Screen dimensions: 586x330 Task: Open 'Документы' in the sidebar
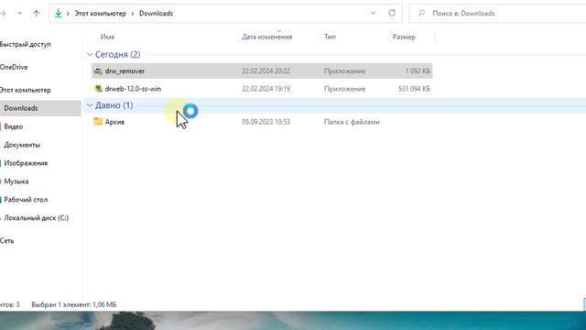tap(22, 145)
